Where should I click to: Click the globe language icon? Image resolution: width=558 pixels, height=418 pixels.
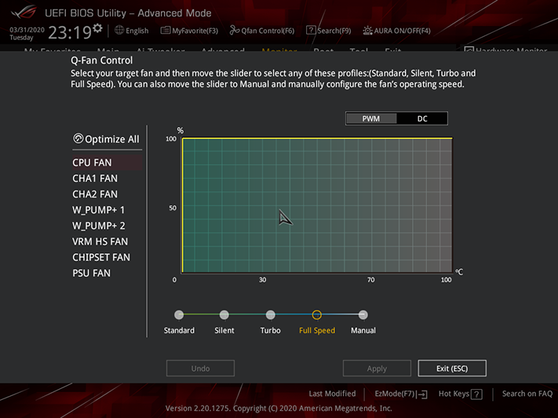click(x=119, y=31)
